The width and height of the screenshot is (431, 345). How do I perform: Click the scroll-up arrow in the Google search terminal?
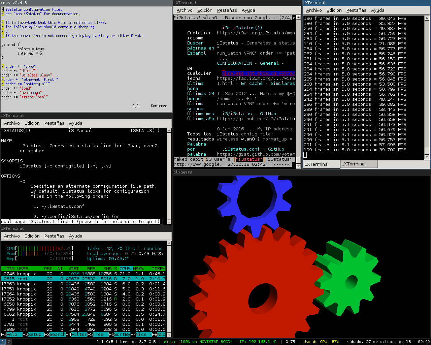[x=298, y=18]
